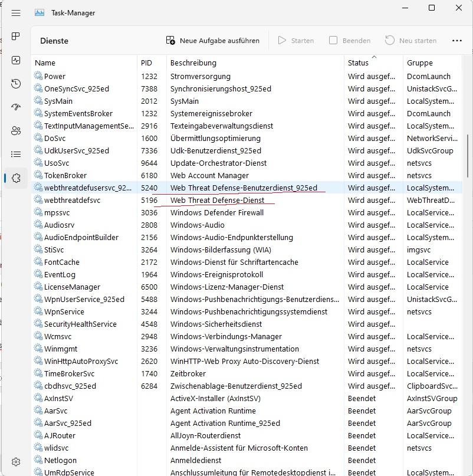Screen dimensions: 473x476
Task: Select the WpnService service name
Action: 64,312
